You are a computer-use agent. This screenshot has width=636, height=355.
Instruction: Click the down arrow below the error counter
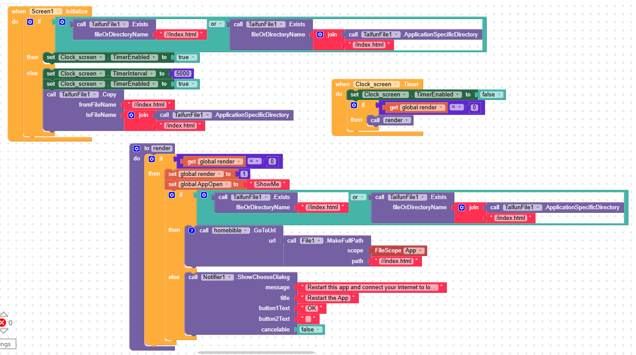click(4, 331)
